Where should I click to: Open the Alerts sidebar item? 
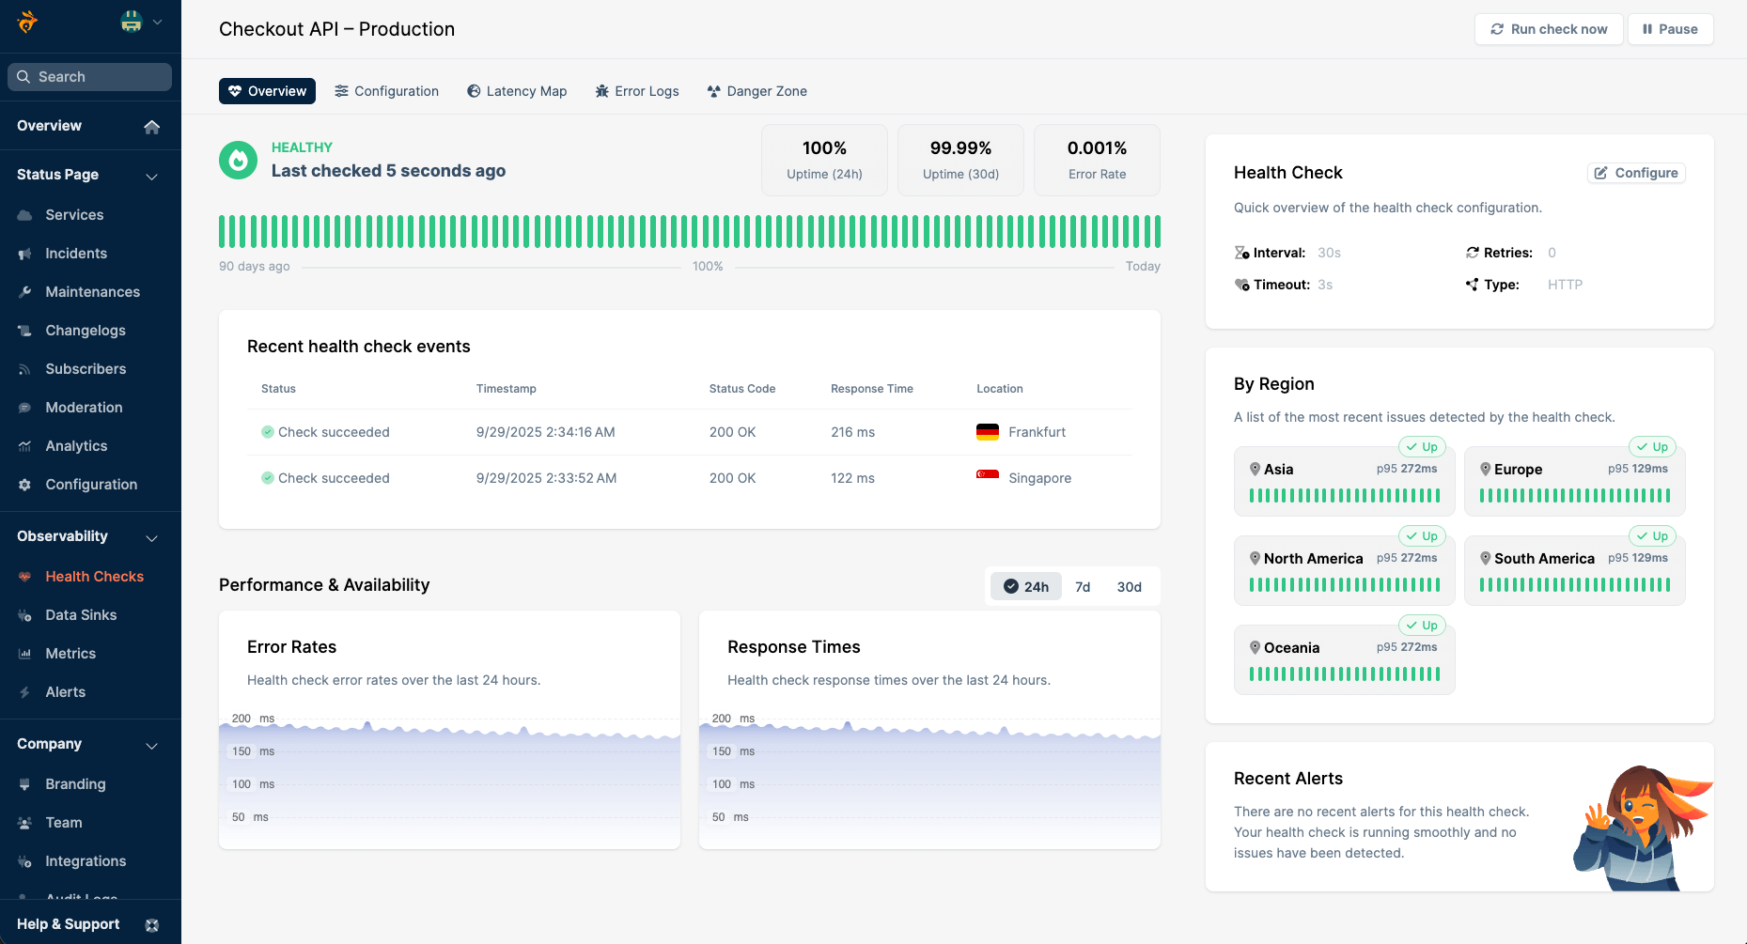click(65, 692)
